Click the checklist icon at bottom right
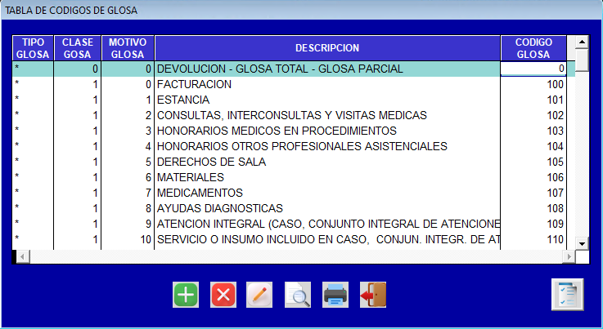This screenshot has width=603, height=329. [568, 295]
